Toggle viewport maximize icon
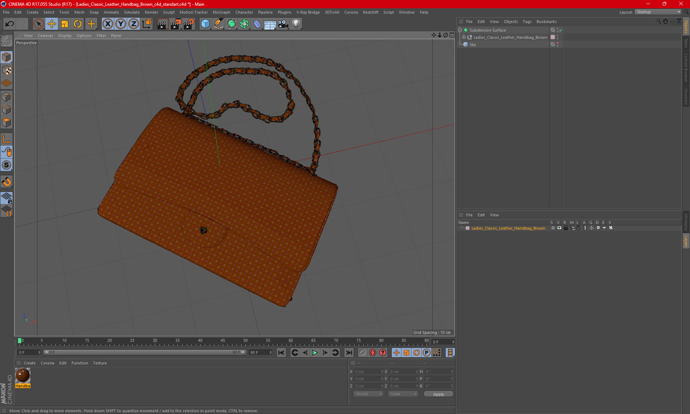This screenshot has height=414, width=690. click(452, 35)
